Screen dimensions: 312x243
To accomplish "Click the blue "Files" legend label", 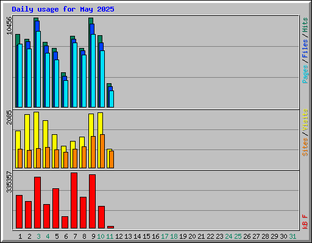I will tap(305, 49).
